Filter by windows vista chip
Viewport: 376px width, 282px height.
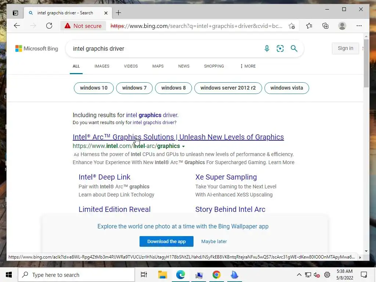point(286,88)
